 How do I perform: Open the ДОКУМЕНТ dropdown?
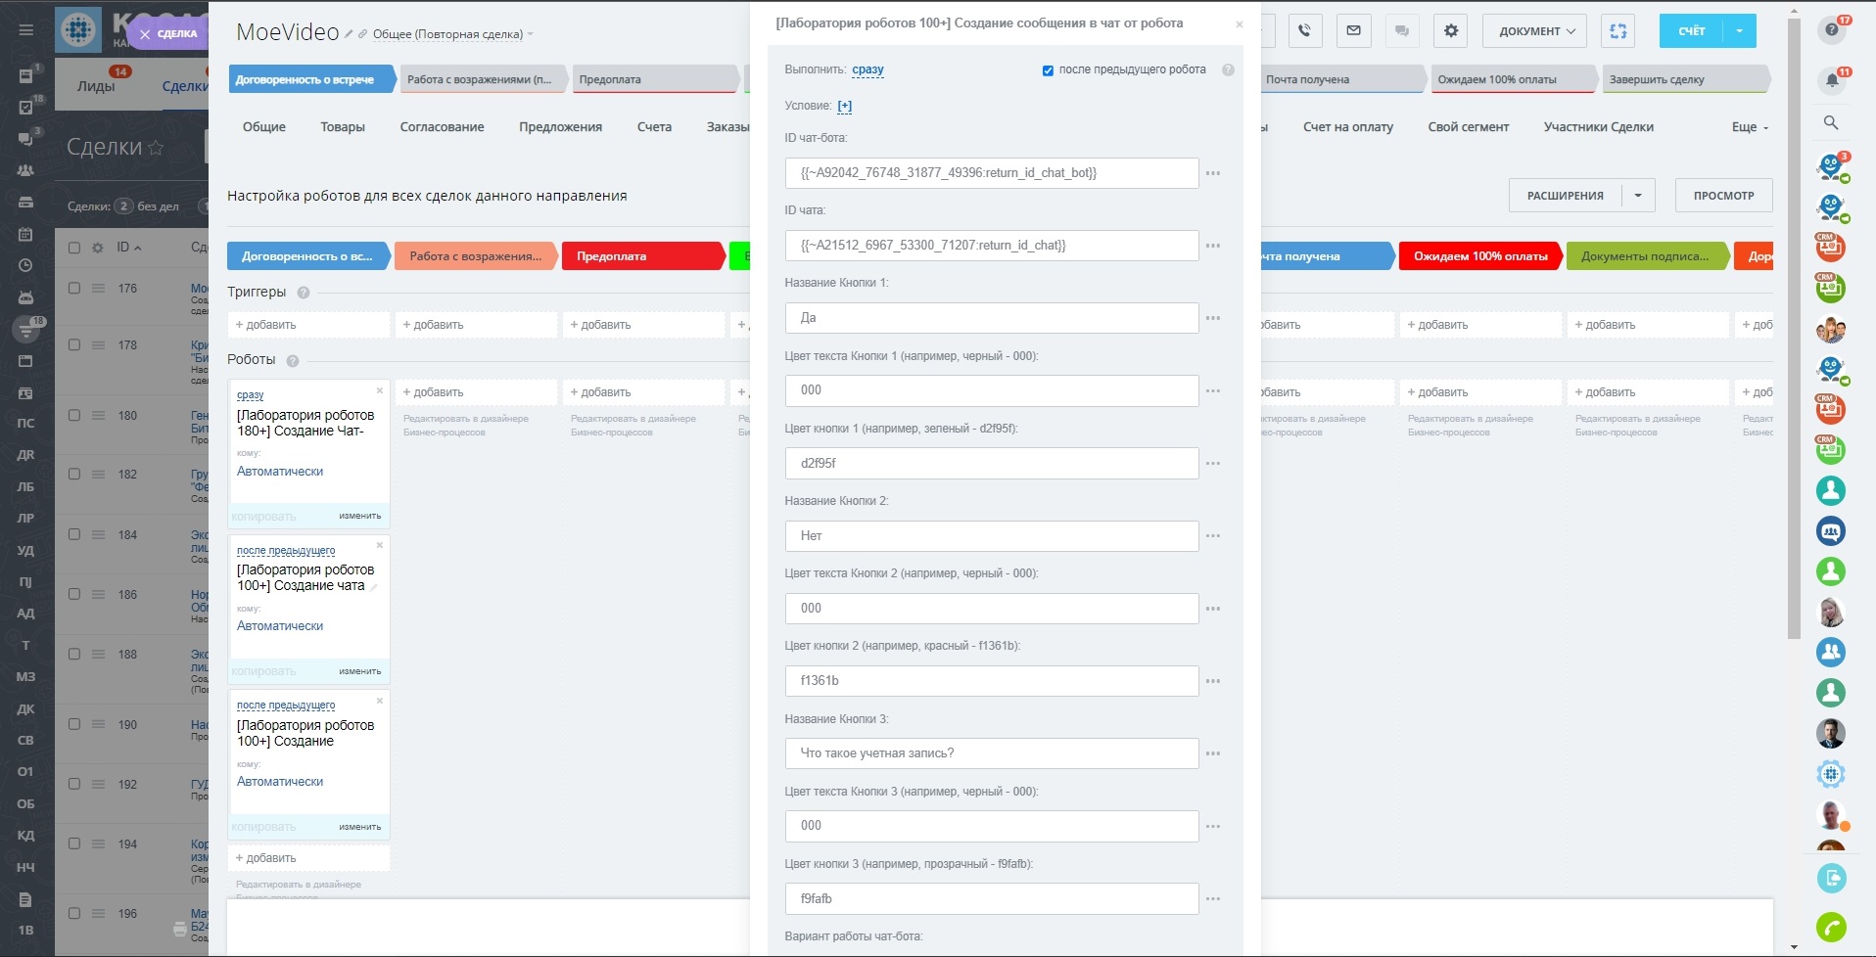(x=1536, y=30)
